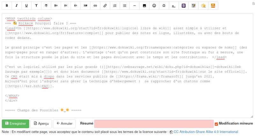
Task: Click the orange sitemap toolbar icon
Action: point(213,6)
